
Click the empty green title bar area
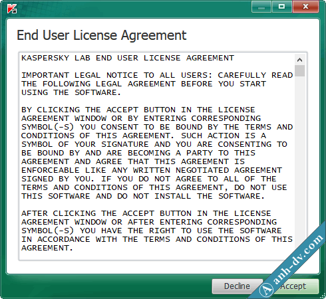pos(133,9)
